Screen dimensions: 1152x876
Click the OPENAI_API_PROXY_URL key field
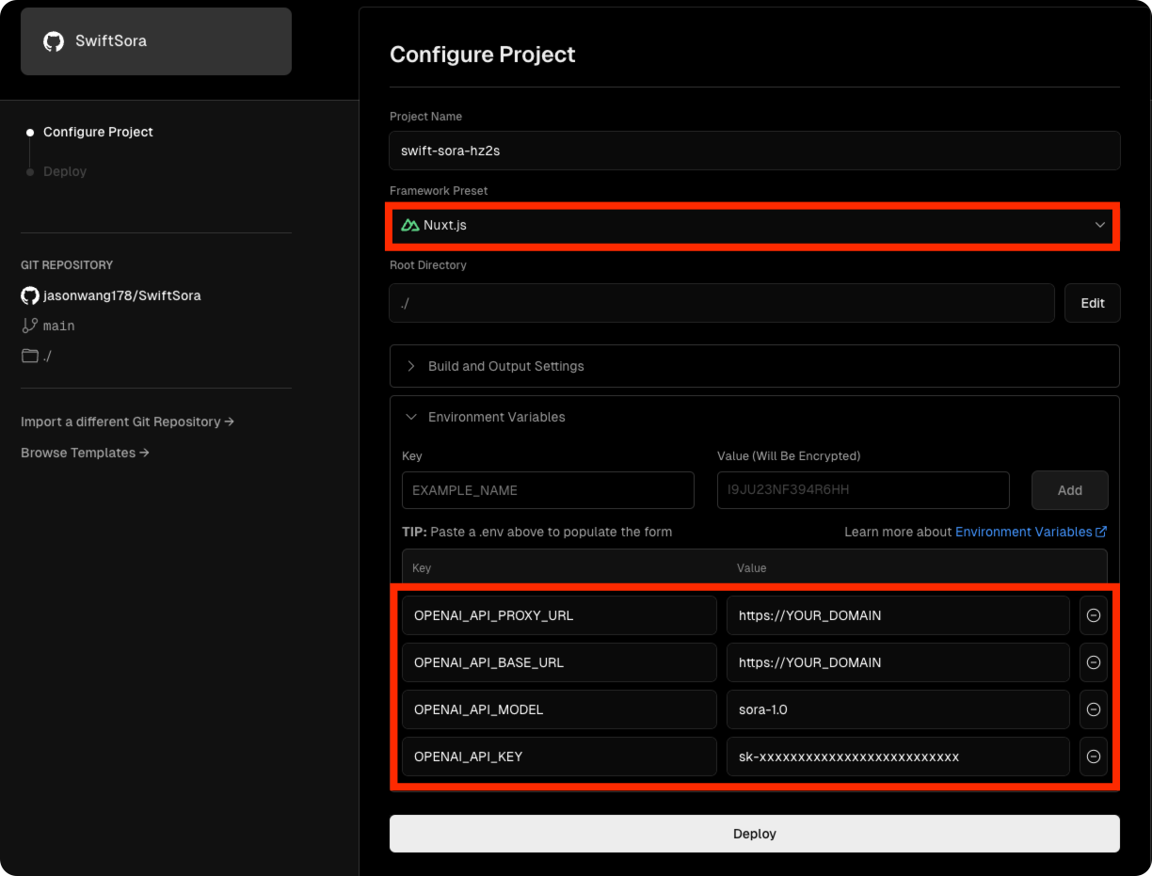click(559, 615)
